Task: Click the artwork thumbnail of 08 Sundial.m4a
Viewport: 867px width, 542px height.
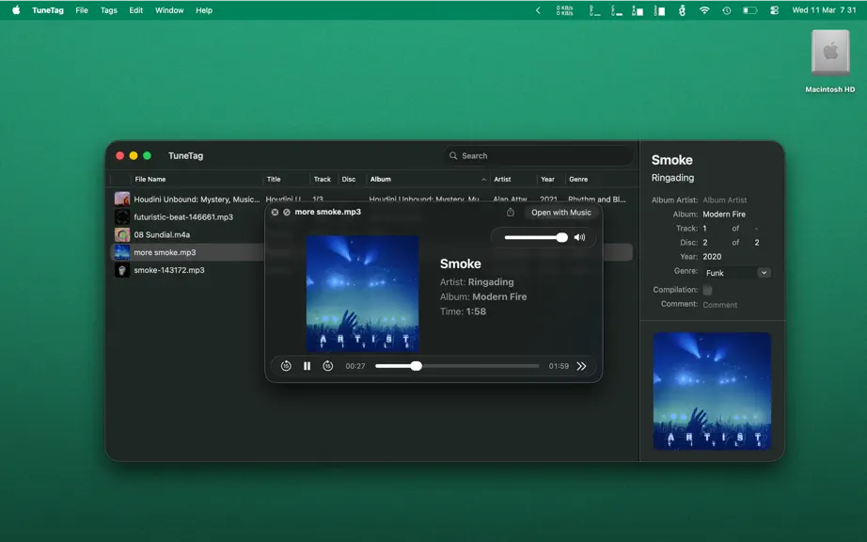Action: click(122, 234)
